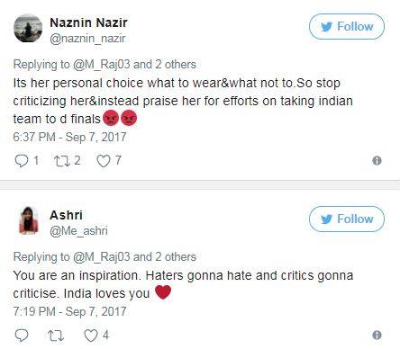400x349 pixels.
Task: Open Naznin Nazir display name link
Action: tap(88, 22)
